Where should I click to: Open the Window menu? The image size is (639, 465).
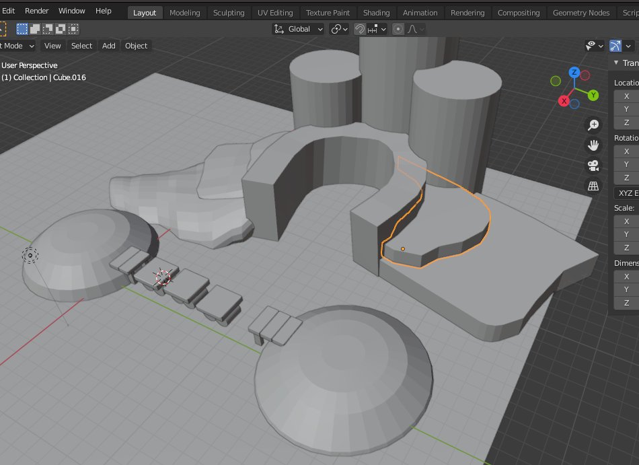[72, 11]
